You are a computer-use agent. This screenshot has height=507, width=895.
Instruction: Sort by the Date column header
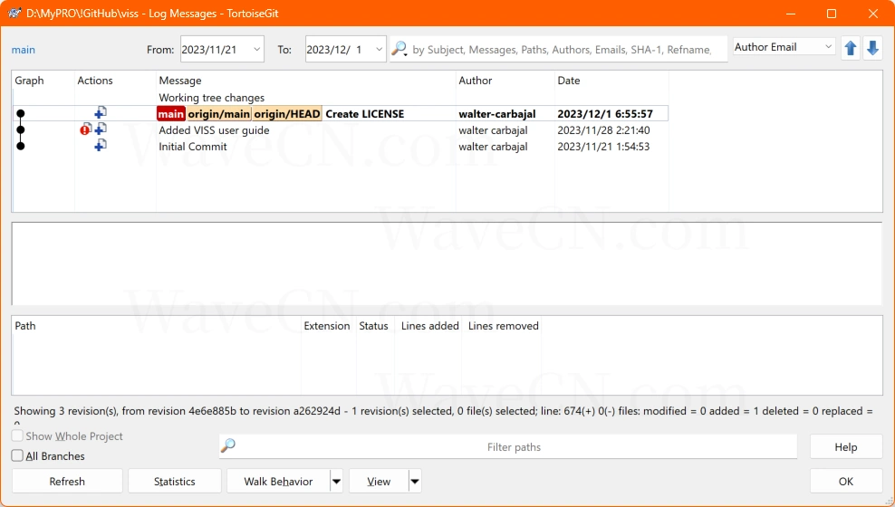[611, 81]
